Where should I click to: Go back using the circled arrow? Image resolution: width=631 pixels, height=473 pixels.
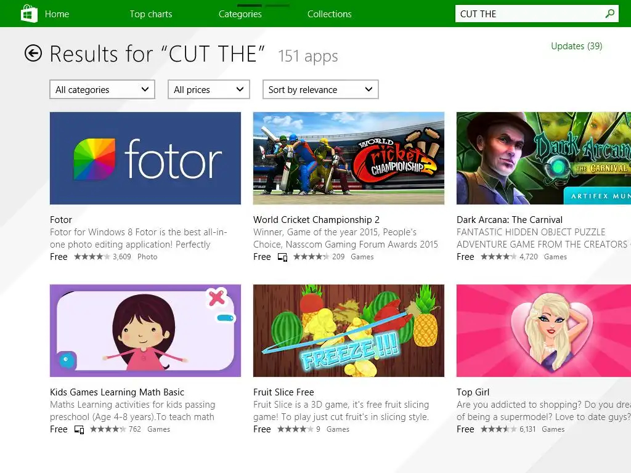(x=33, y=53)
